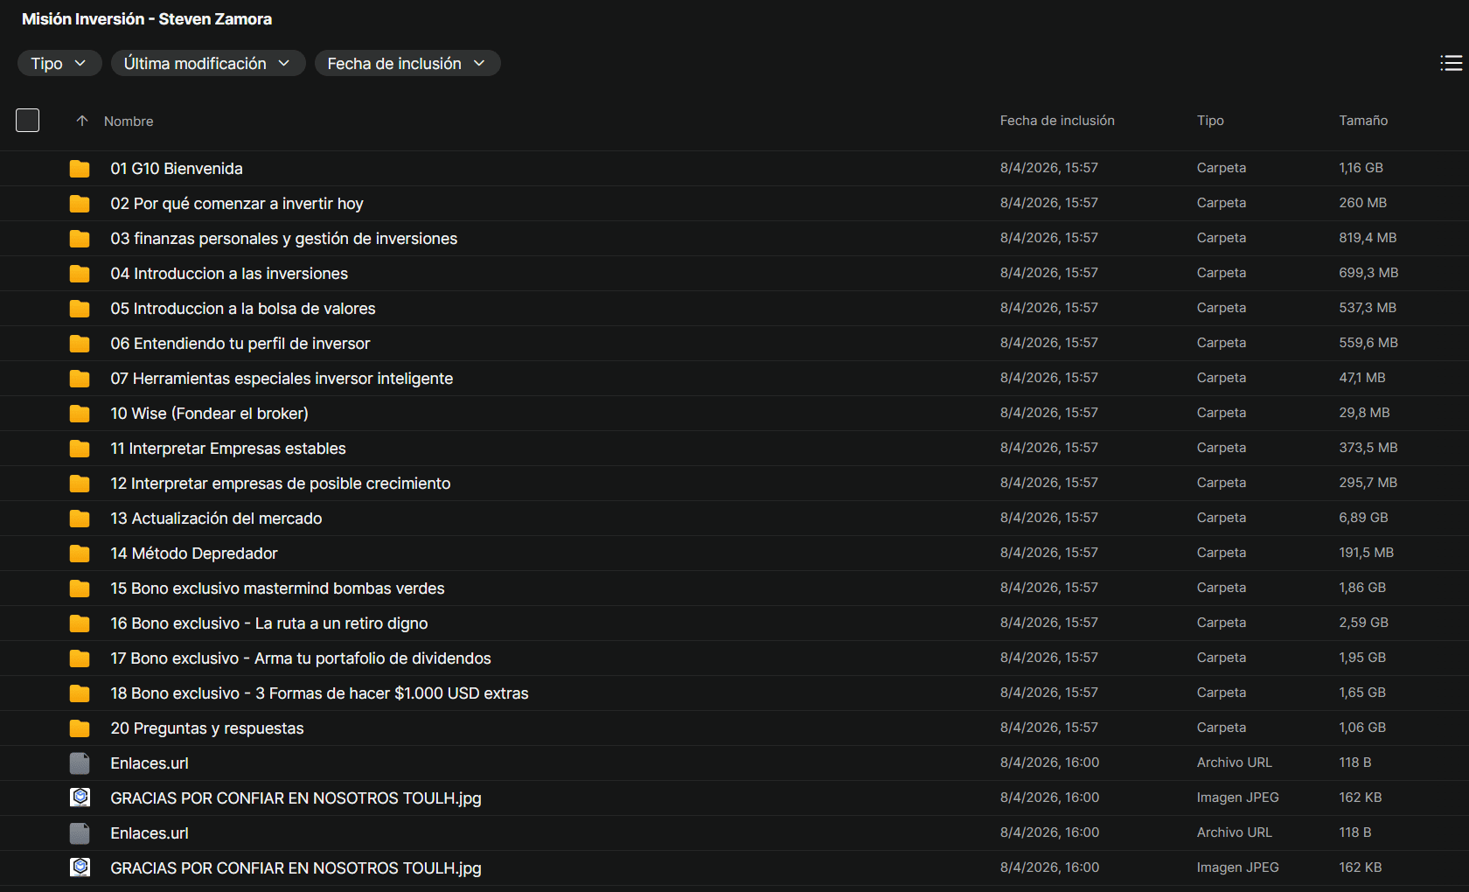Expand the Última modificación filter
Image resolution: width=1469 pixels, height=892 pixels.
pyautogui.click(x=207, y=64)
